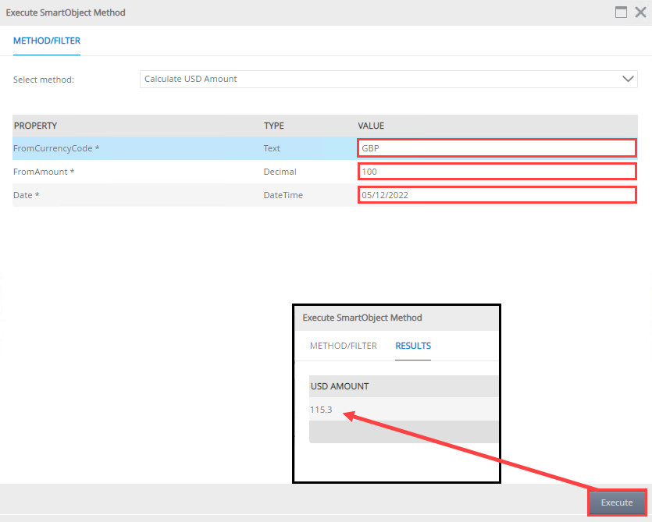The width and height of the screenshot is (652, 522).
Task: Select the FromCurrencyCode property label
Action: [x=56, y=148]
